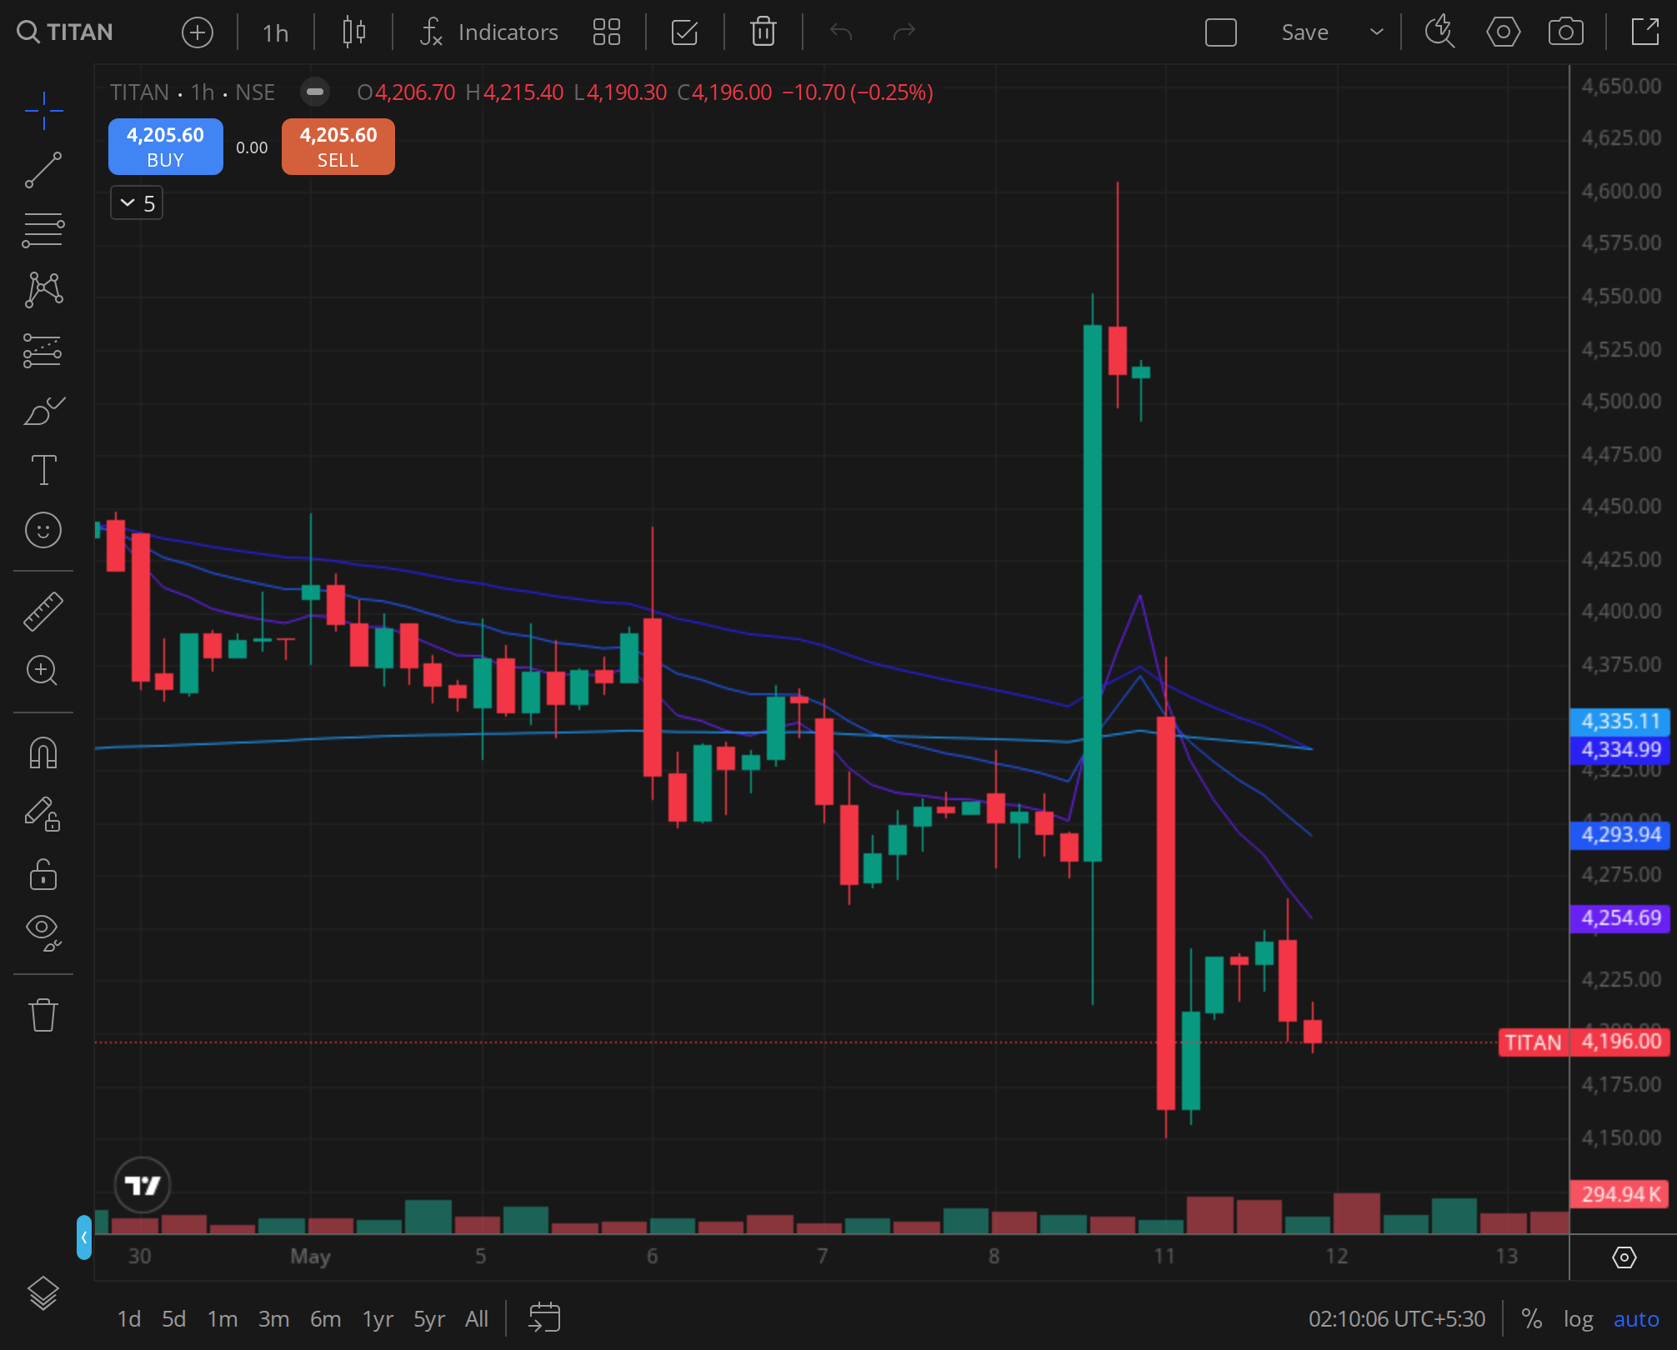Viewport: 1677px width, 1350px height.
Task: Set the range to 1m
Action: [223, 1319]
